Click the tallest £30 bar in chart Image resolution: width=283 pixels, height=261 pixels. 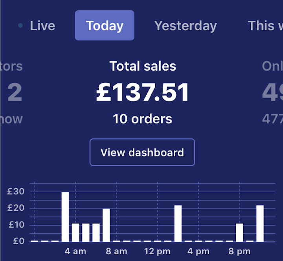click(x=65, y=217)
